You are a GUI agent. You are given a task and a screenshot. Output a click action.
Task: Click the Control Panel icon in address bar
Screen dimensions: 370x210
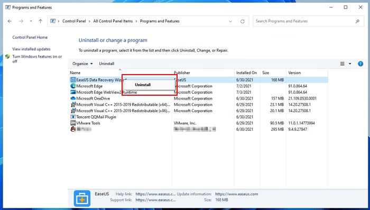point(53,21)
